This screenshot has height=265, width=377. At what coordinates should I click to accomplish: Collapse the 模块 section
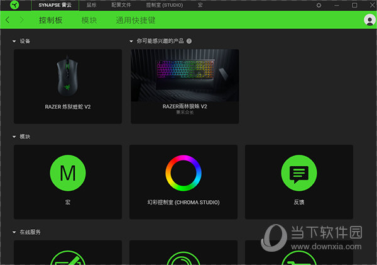coord(14,137)
